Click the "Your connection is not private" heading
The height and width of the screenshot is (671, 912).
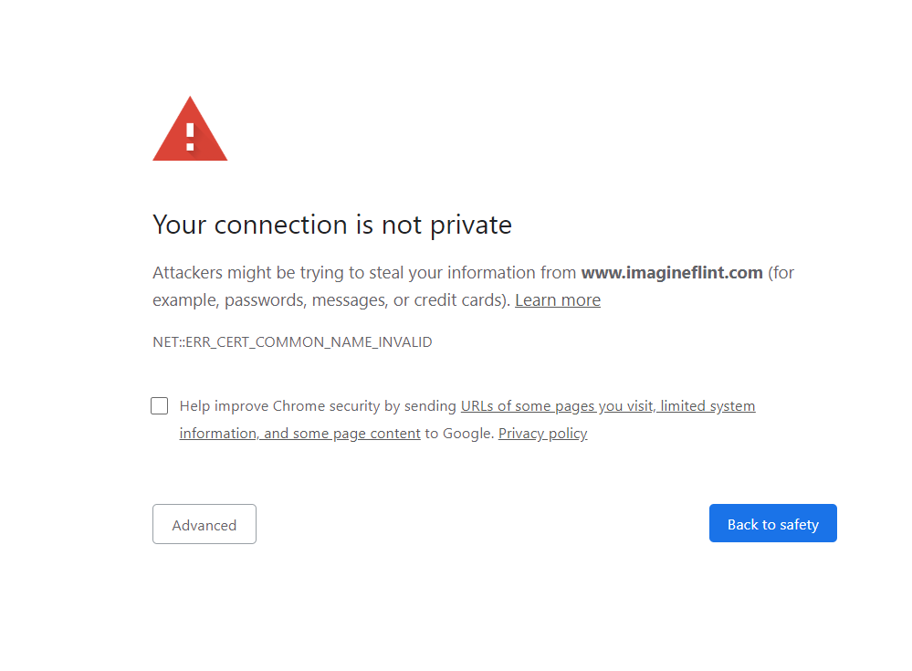331,225
